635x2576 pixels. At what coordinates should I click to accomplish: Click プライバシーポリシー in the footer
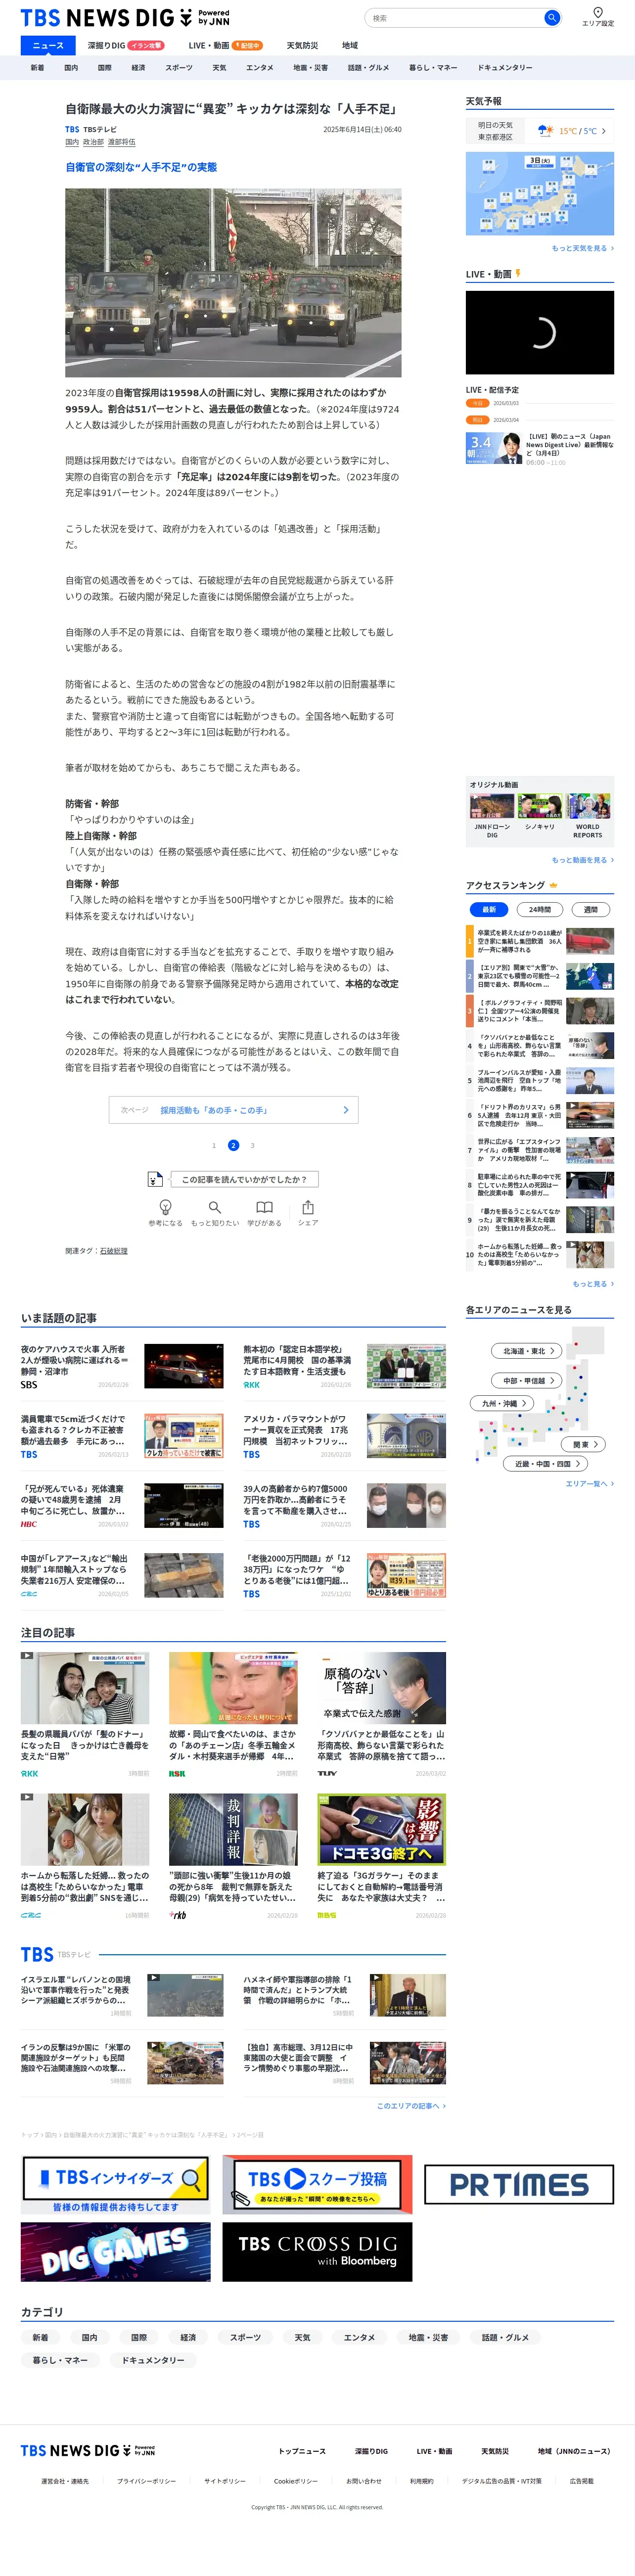click(x=146, y=2481)
